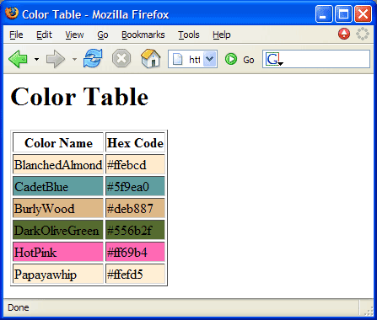Open the View menu
The image size is (377, 320).
[x=74, y=35]
